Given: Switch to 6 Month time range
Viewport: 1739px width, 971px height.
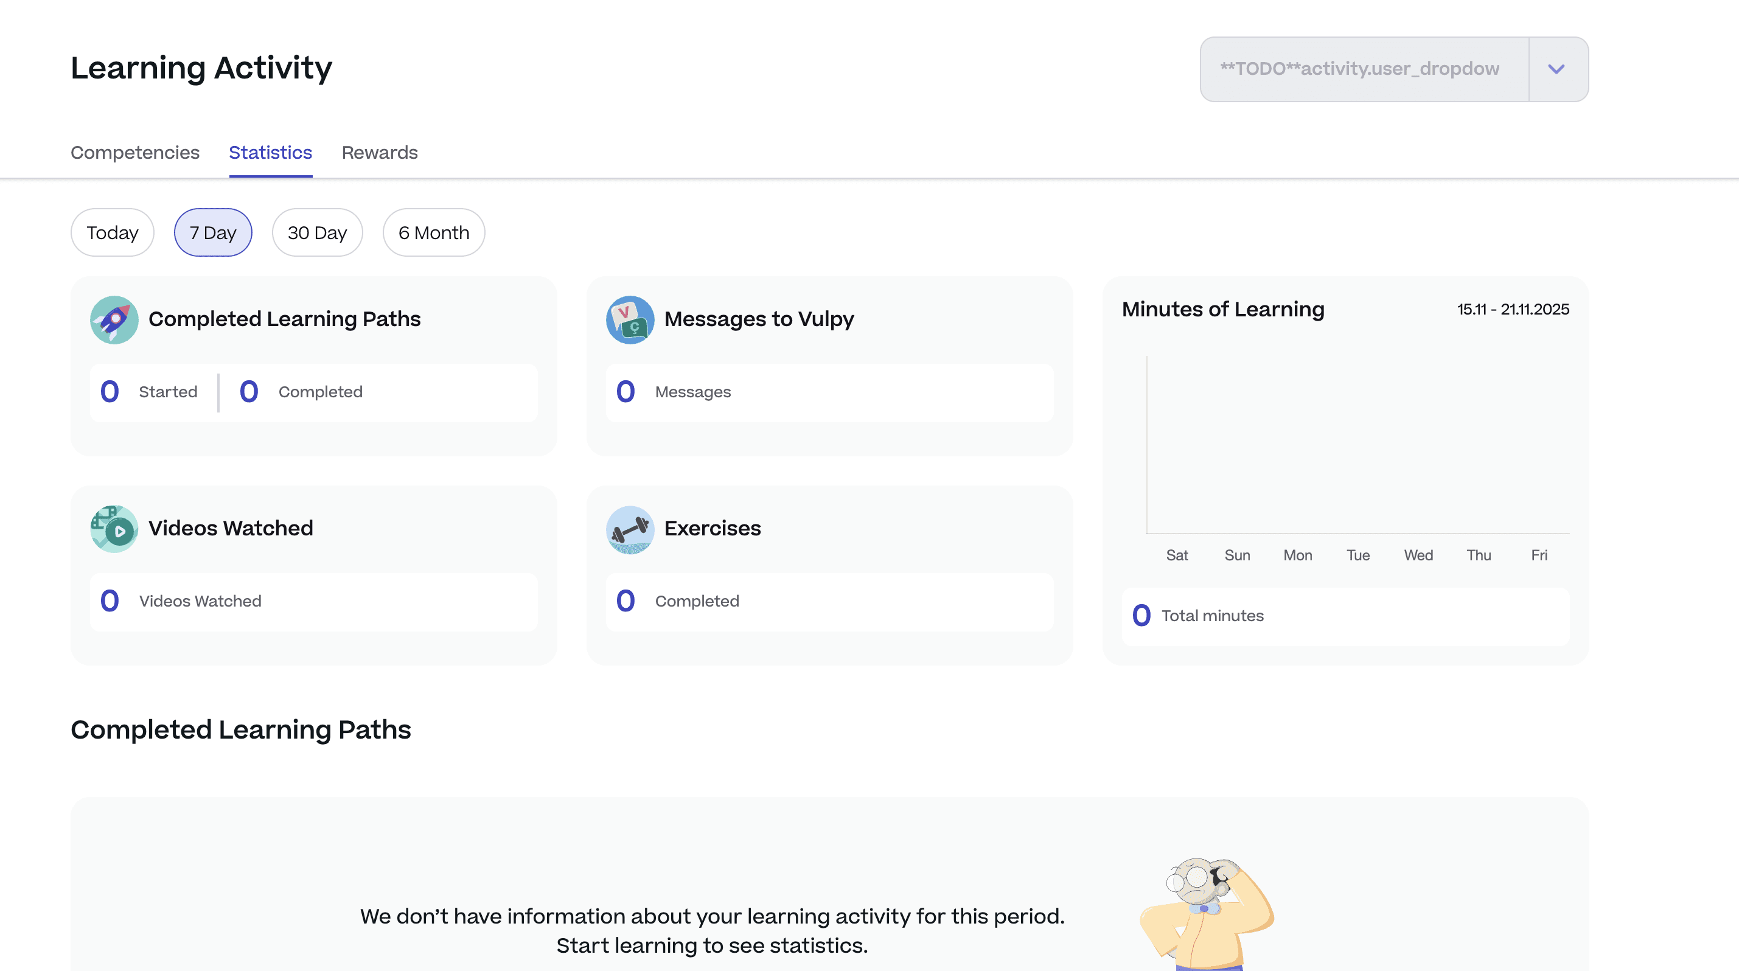Looking at the screenshot, I should point(433,233).
